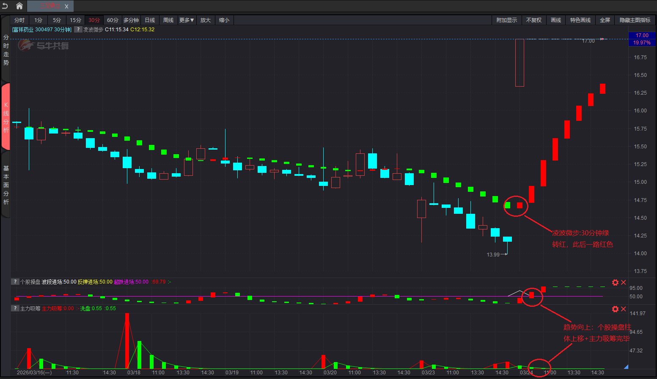Click the 放大 zoom in button
The height and width of the screenshot is (379, 657).
click(206, 20)
